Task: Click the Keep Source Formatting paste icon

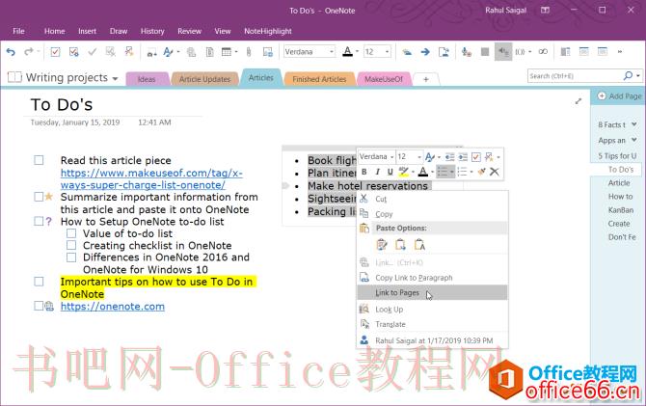Action: coord(382,245)
